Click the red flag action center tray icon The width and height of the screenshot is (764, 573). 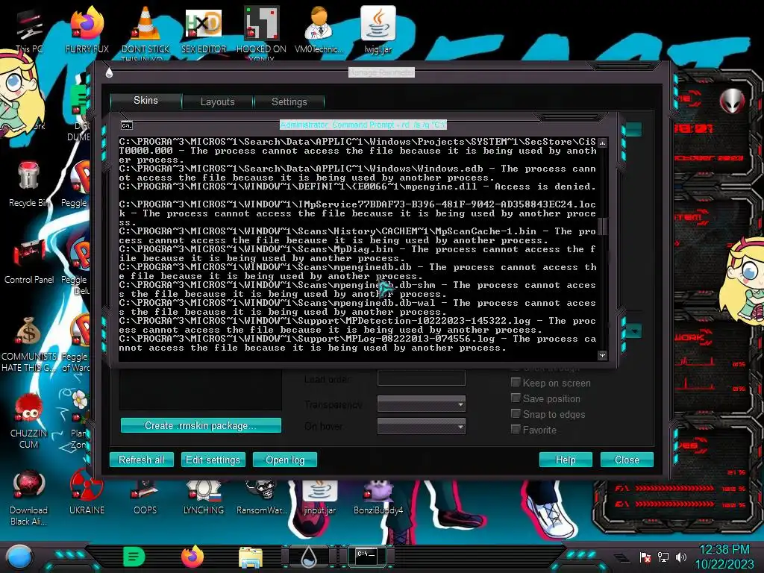coord(645,557)
